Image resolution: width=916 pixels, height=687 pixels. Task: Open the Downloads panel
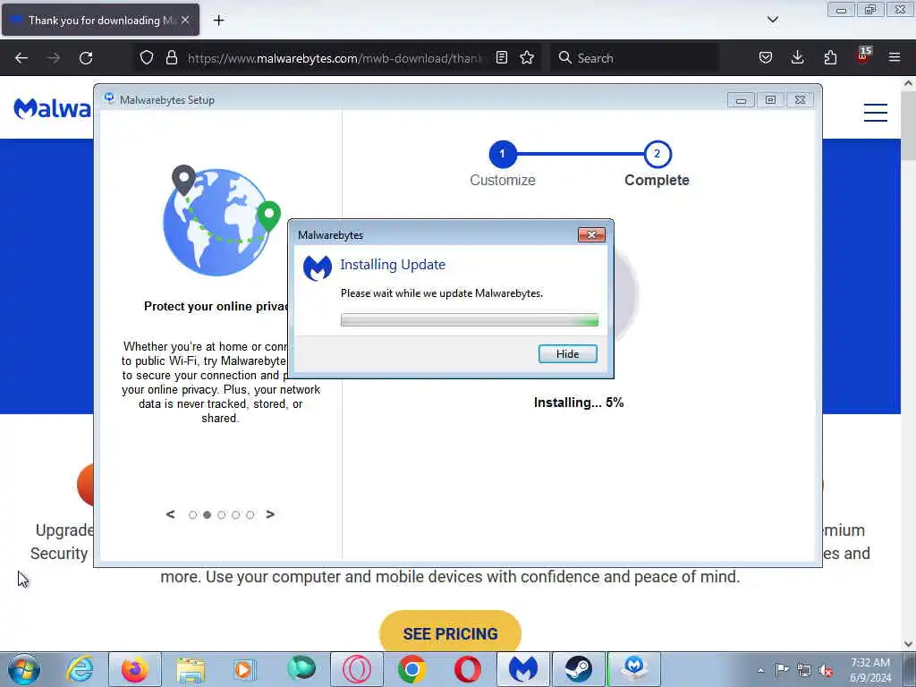797,58
